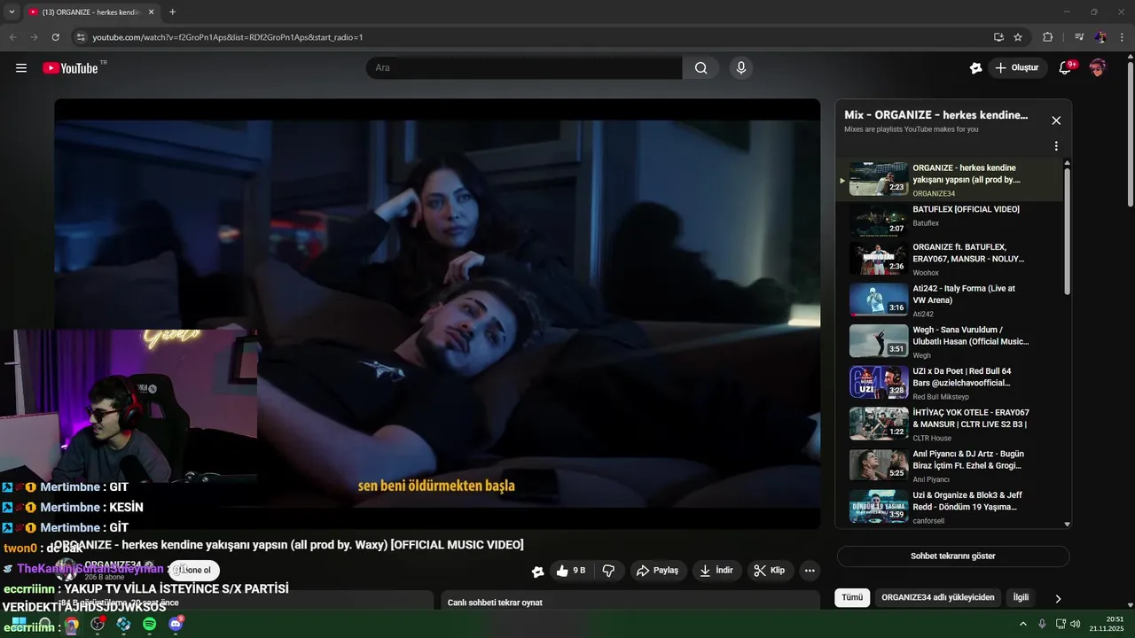The height and width of the screenshot is (638, 1135).
Task: Open YouTube account avatar menu
Action: pyautogui.click(x=1098, y=68)
